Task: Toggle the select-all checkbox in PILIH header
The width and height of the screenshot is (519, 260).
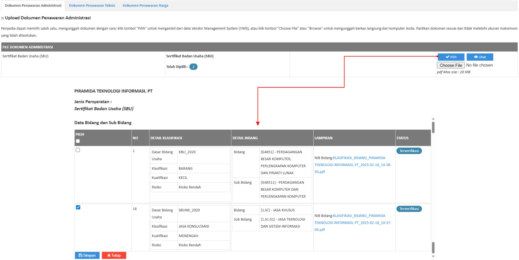Action: (x=78, y=141)
